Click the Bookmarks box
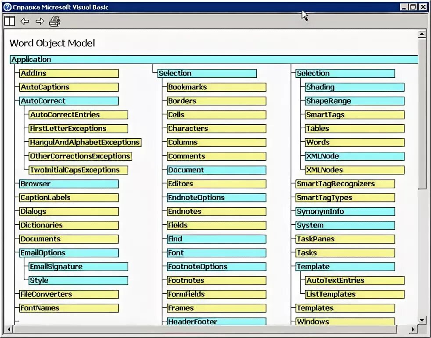 click(217, 87)
